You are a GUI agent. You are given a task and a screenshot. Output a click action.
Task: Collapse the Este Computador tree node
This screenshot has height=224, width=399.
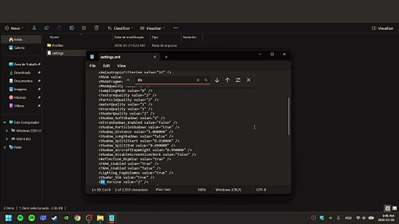click(5, 123)
